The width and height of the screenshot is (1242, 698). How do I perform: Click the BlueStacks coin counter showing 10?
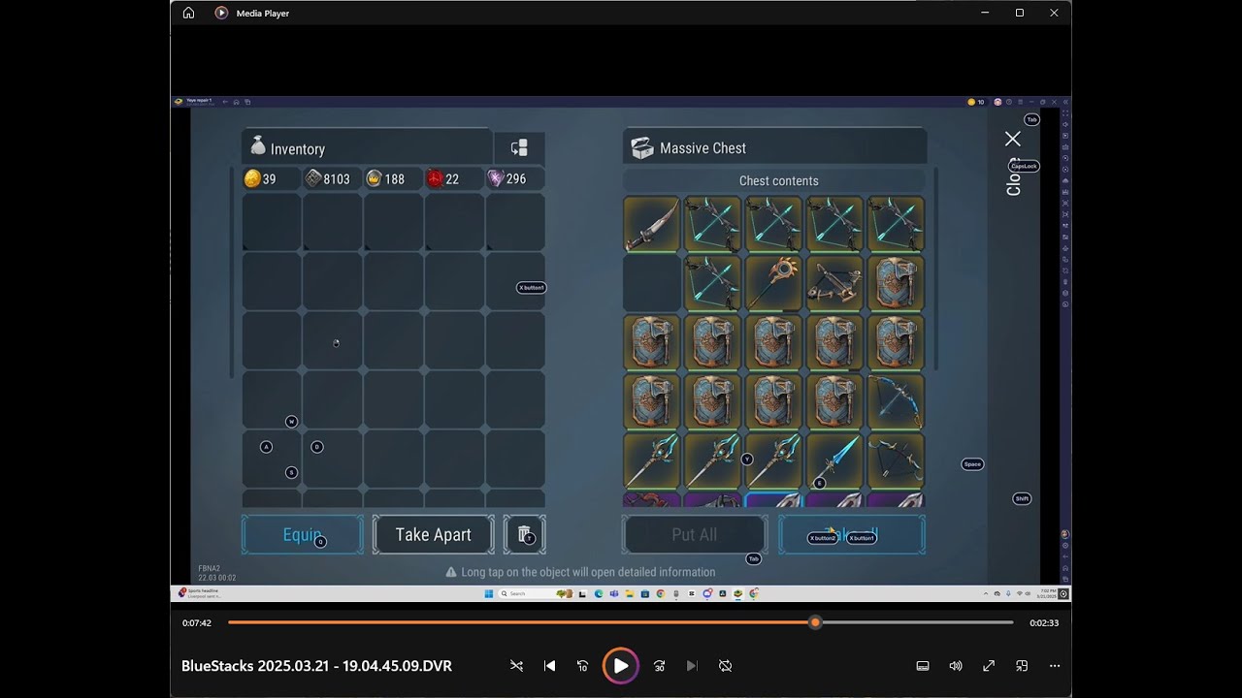(976, 102)
